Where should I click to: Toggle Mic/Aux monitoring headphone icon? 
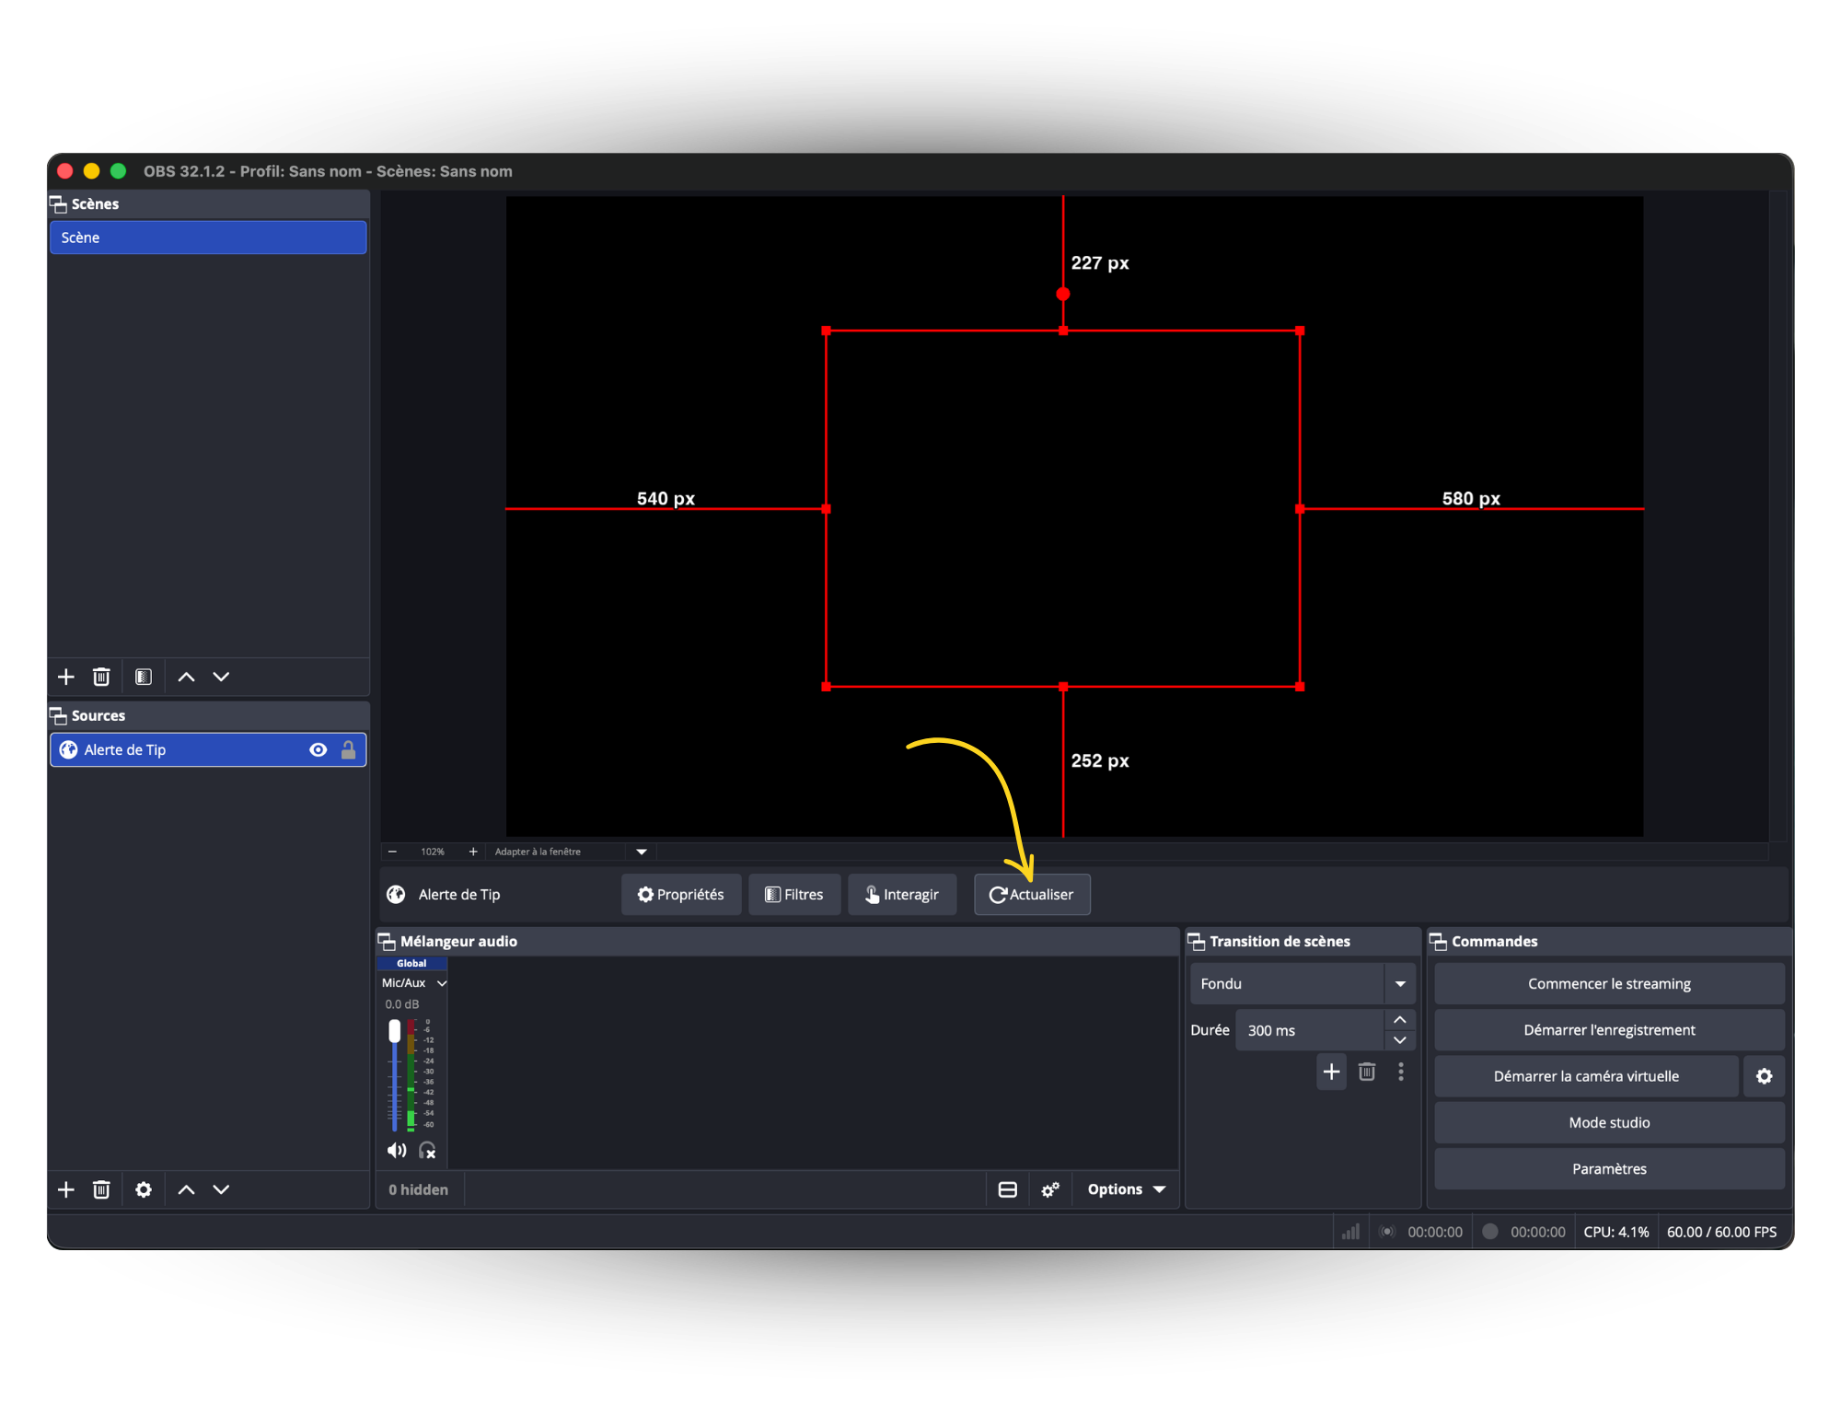pyautogui.click(x=427, y=1150)
